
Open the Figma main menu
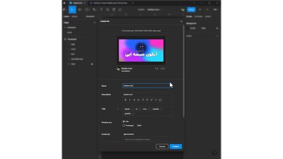[64, 10]
